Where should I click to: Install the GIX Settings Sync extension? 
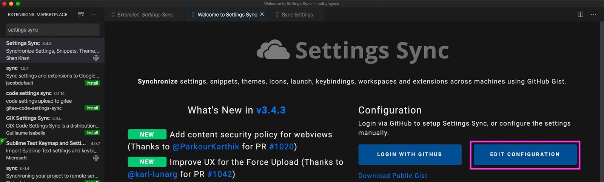[x=92, y=133]
